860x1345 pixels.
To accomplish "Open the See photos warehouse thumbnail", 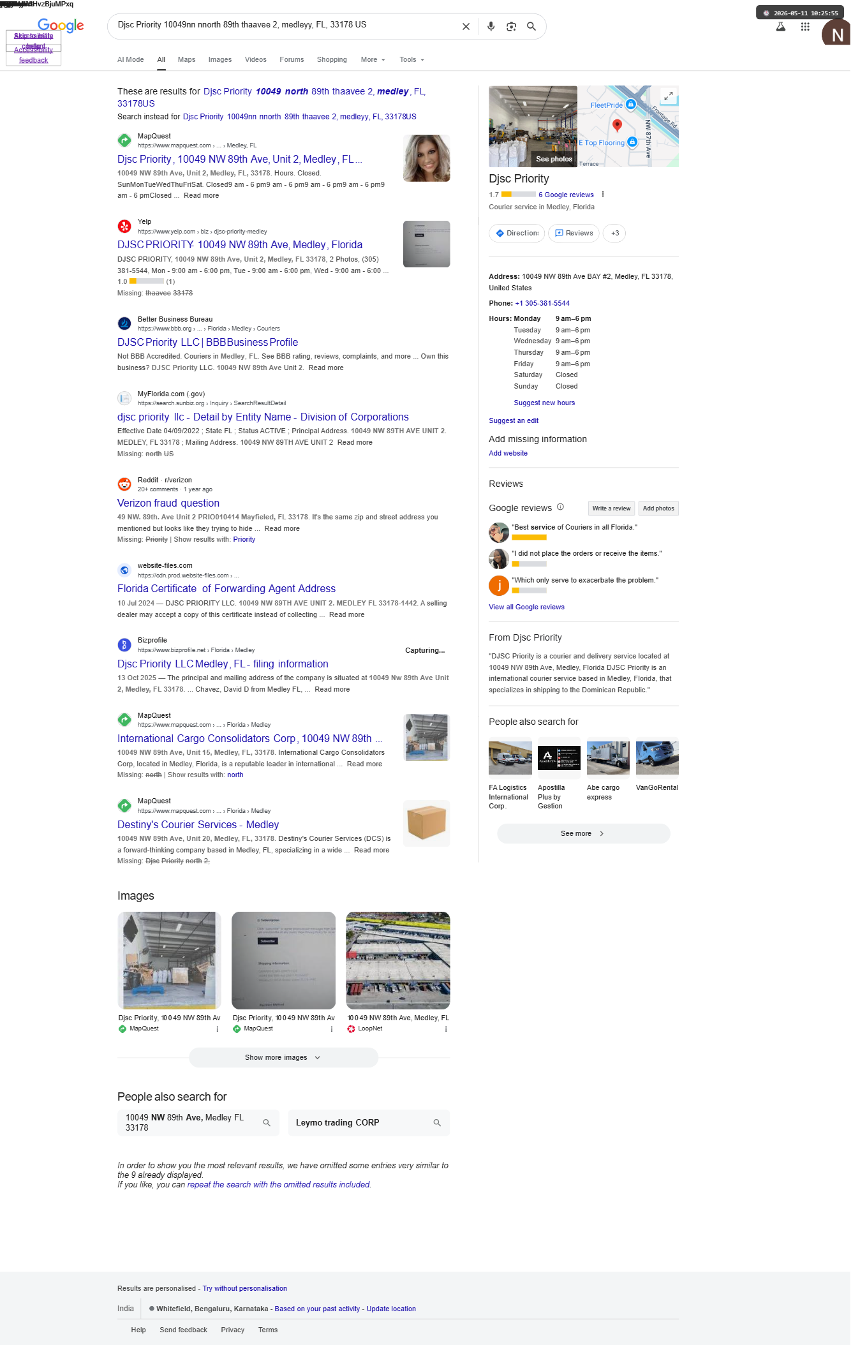I will 533,126.
